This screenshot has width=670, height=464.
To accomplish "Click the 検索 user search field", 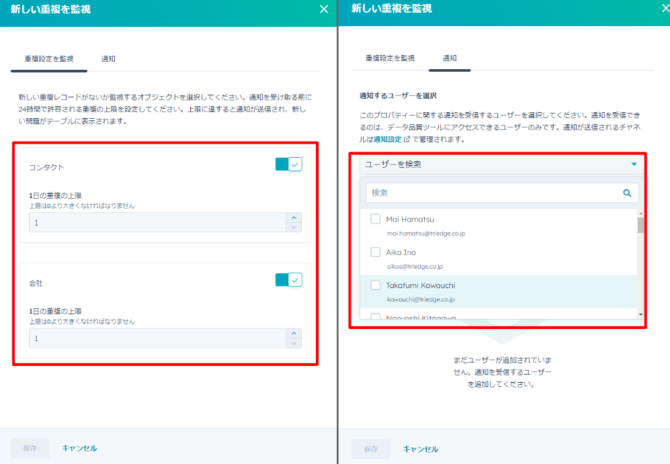I will point(502,193).
